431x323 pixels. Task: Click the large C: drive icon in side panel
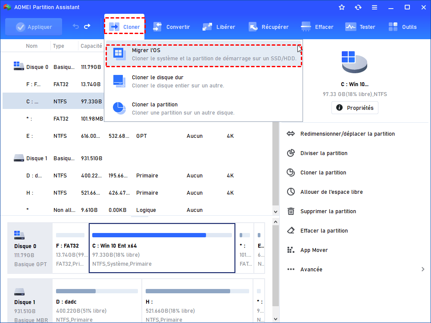[x=354, y=62]
